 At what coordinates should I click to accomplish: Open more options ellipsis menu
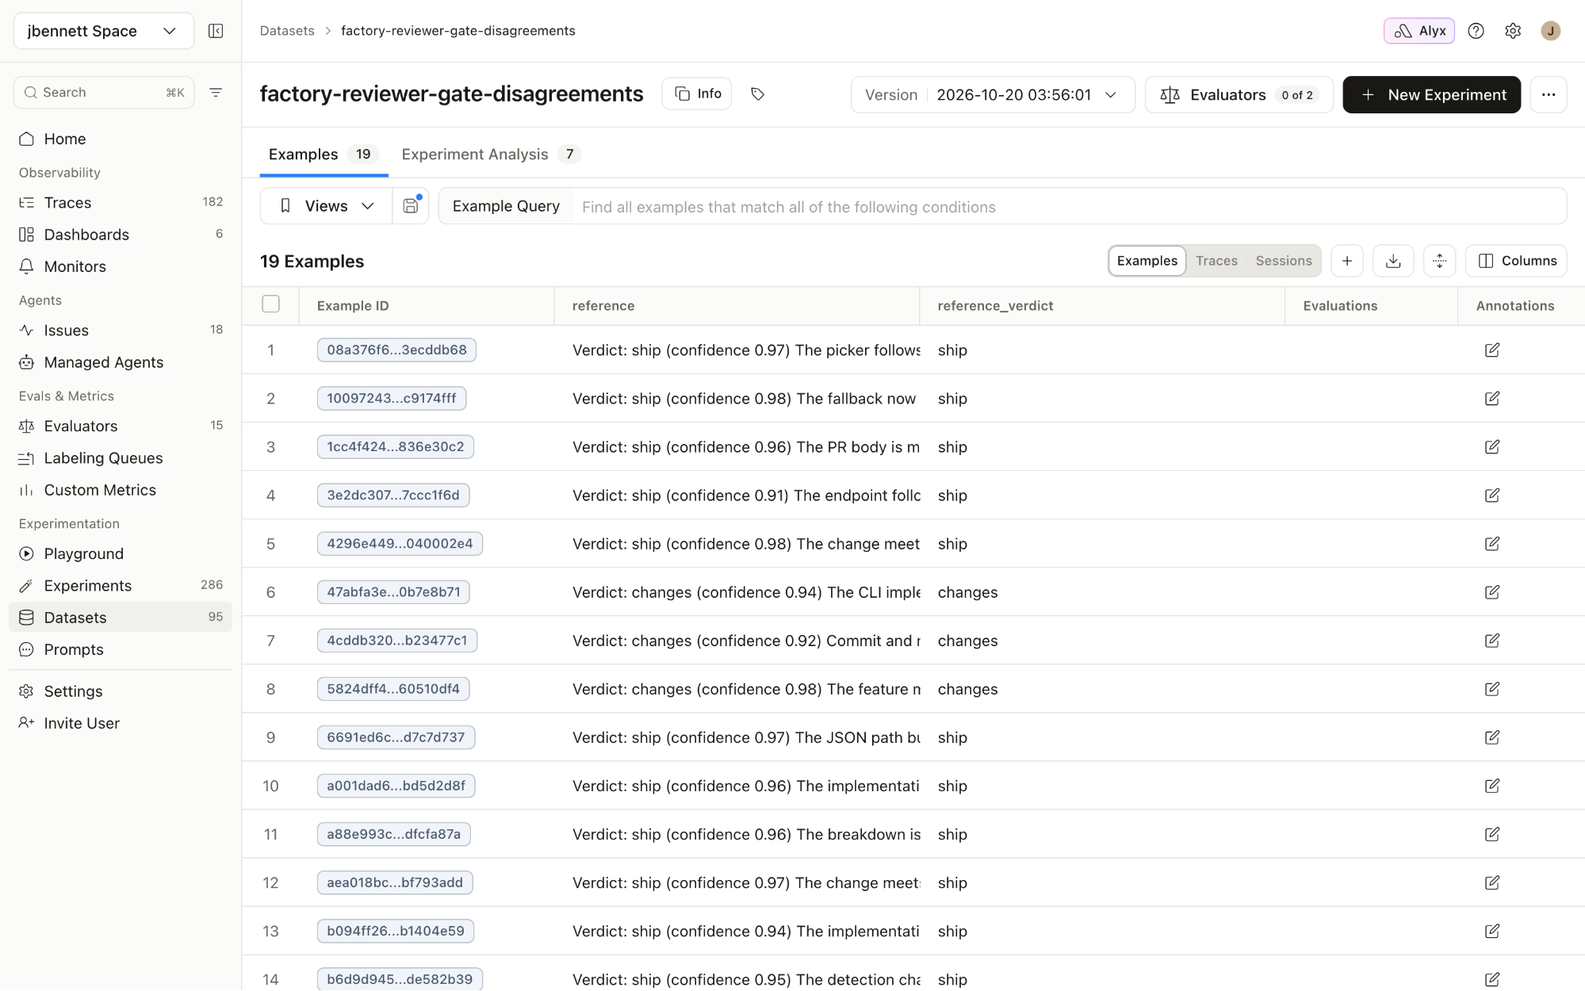(1549, 94)
